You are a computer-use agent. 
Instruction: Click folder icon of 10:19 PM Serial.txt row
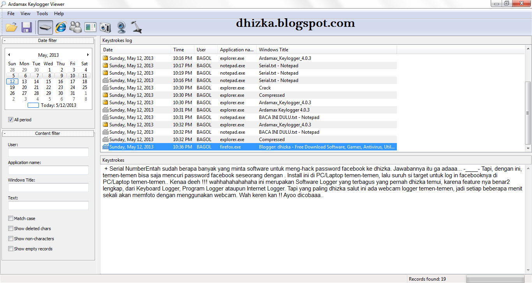105,73
